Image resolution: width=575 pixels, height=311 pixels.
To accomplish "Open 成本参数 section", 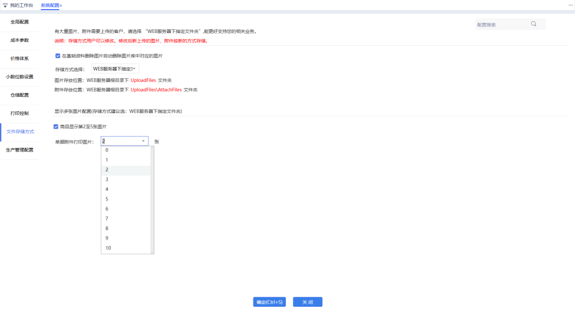I will point(20,40).
